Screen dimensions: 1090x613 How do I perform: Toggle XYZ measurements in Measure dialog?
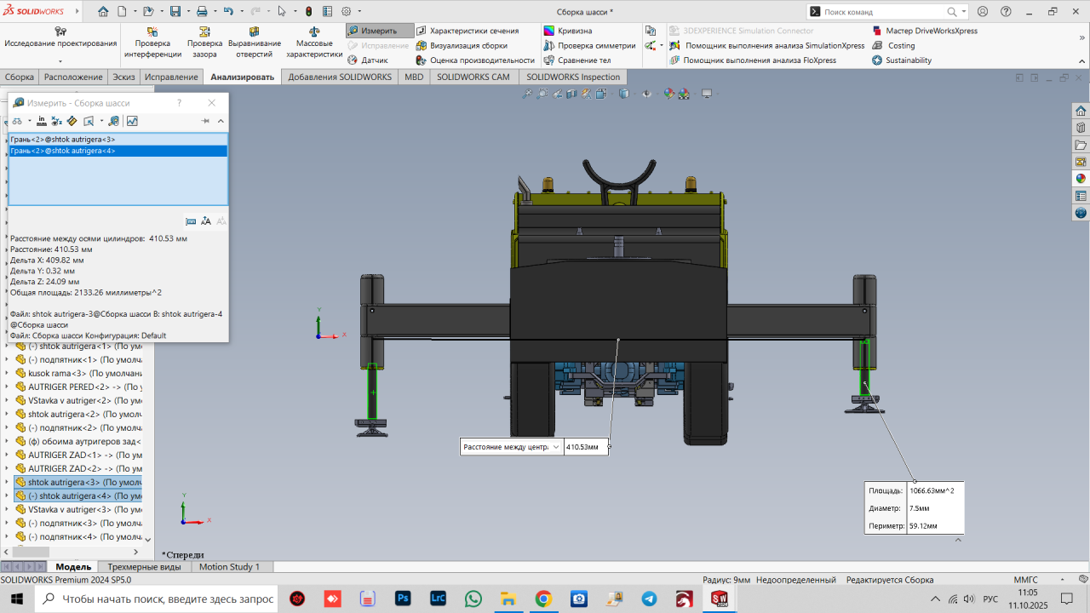click(x=56, y=121)
